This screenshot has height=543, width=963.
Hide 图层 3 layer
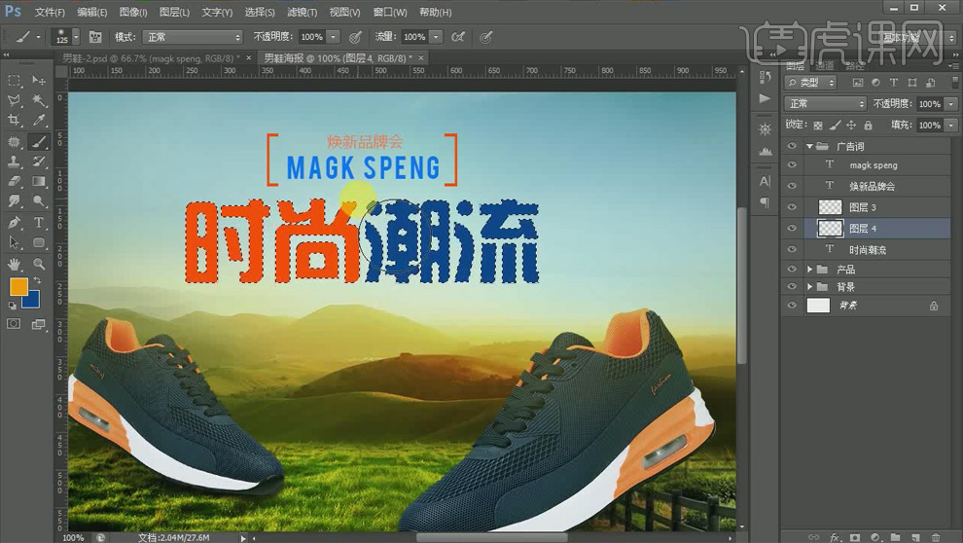coord(792,207)
